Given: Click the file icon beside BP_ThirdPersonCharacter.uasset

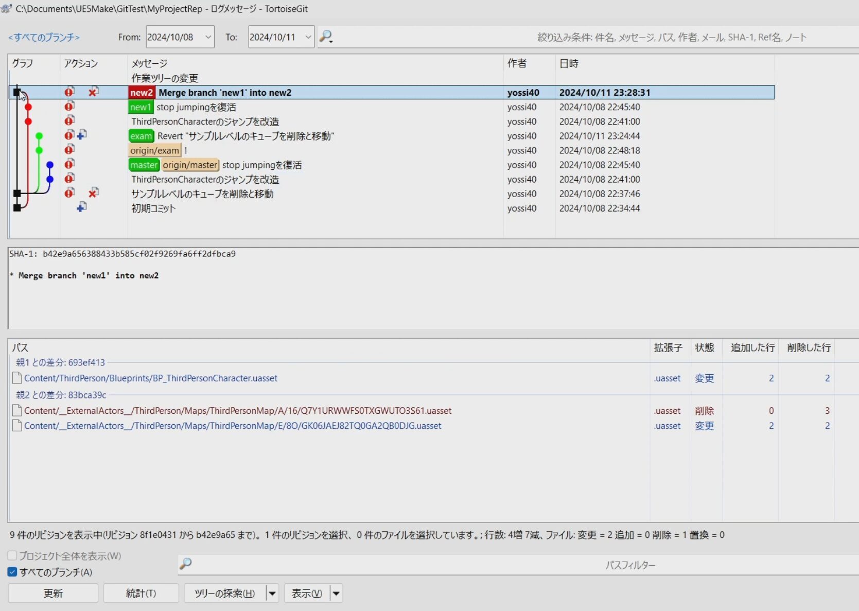Looking at the screenshot, I should pyautogui.click(x=16, y=378).
